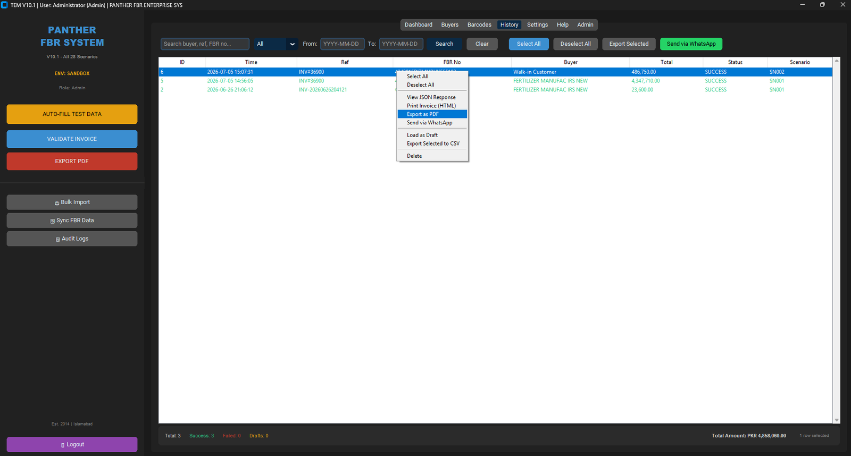Select Load as Draft menu entry

click(432, 135)
